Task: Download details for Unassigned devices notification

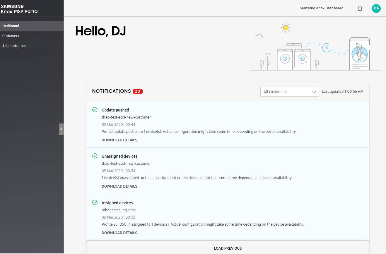Action: 119,186
